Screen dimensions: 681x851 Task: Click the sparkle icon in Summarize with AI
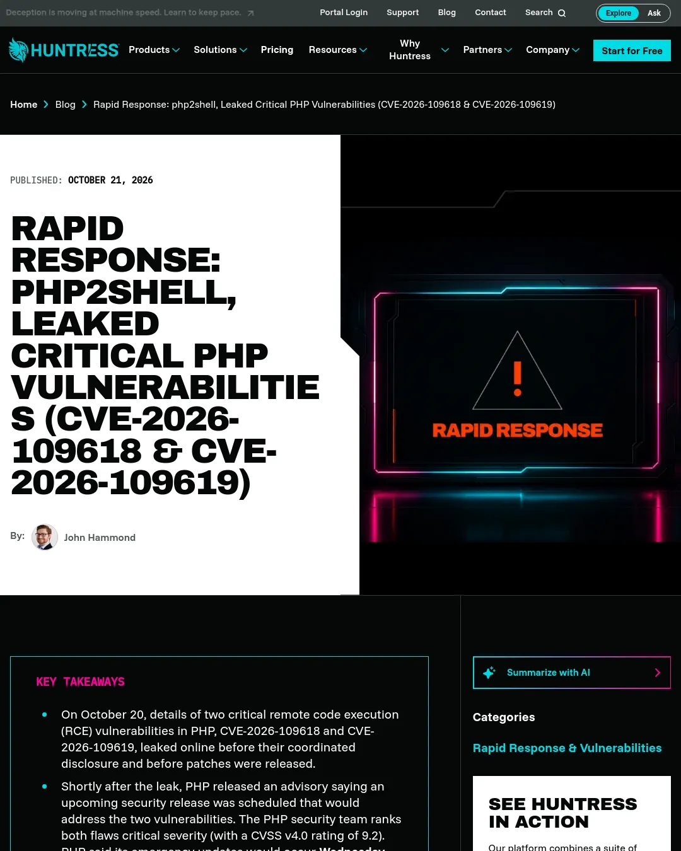[489, 673]
